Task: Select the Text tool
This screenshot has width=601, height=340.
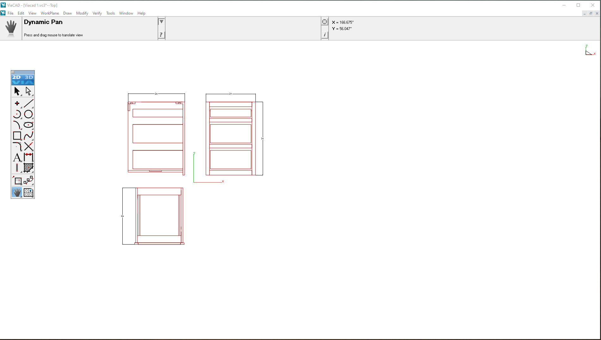Action: [17, 157]
